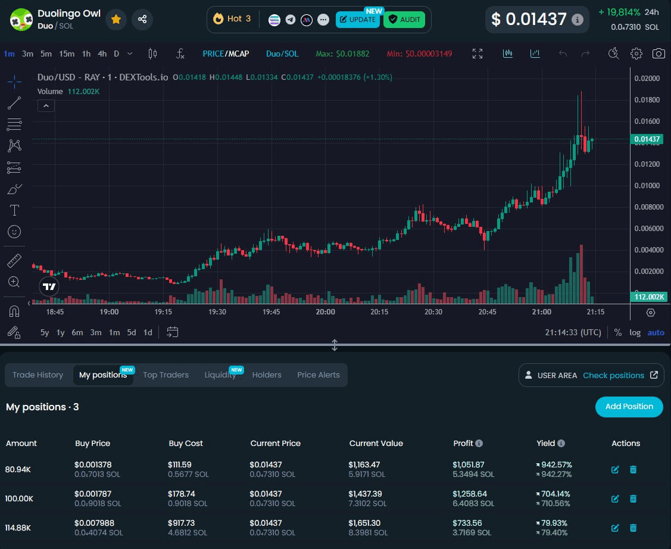Show more social links

[x=323, y=20]
